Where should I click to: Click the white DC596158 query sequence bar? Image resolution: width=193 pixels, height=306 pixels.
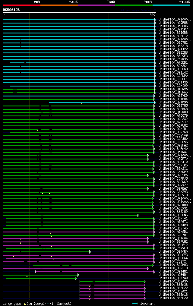click(79, 12)
